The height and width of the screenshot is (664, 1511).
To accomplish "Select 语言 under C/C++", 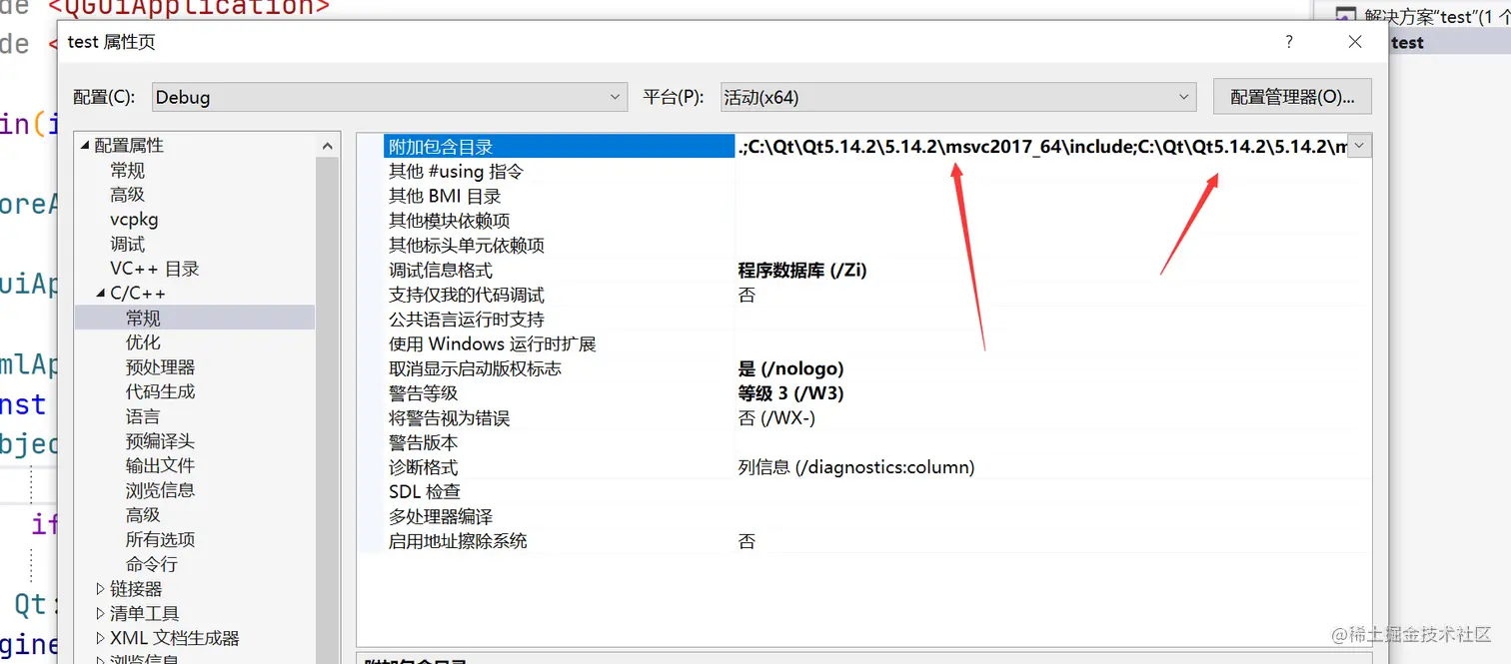I will point(143,416).
